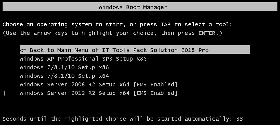280x125 pixels.
Task: Select Back to Main Menu entry
Action: 135,49
